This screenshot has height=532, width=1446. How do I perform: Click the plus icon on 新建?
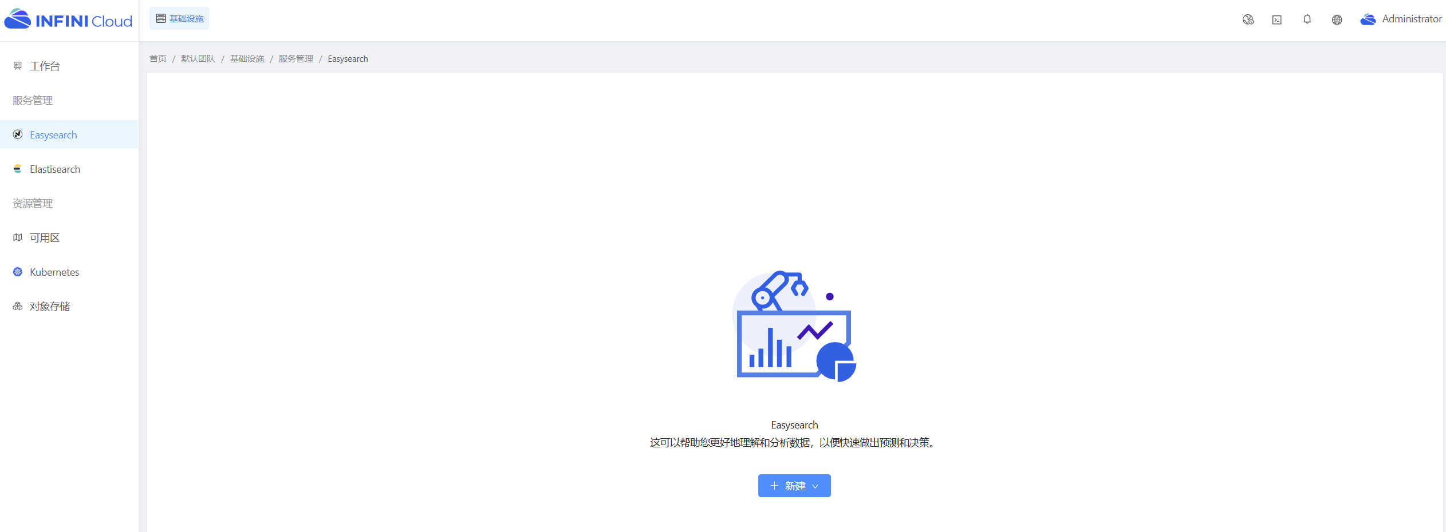click(x=774, y=486)
